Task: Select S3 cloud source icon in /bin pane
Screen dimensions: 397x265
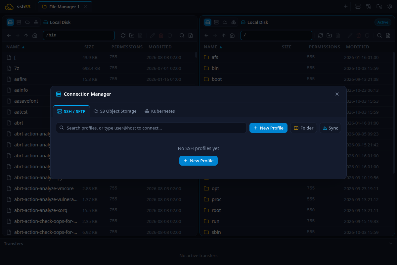Action: pos(27,22)
